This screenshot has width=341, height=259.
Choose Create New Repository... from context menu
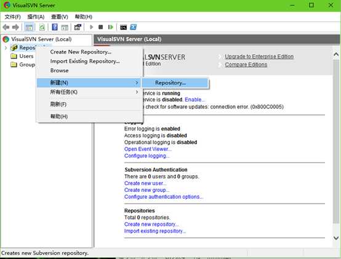(90, 52)
